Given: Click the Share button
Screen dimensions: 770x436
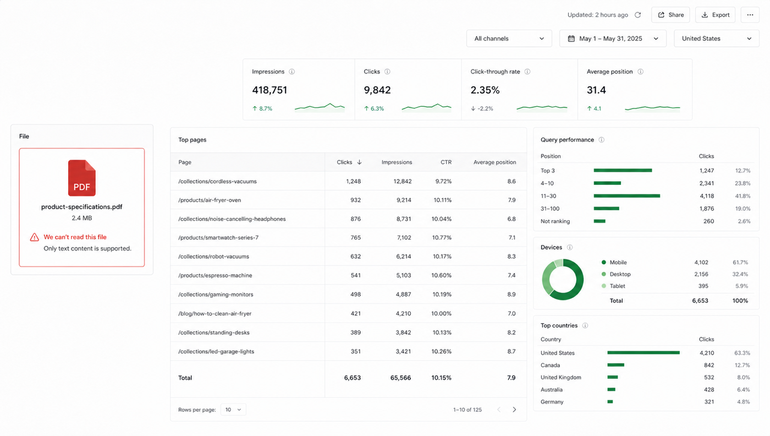Looking at the screenshot, I should click(671, 15).
